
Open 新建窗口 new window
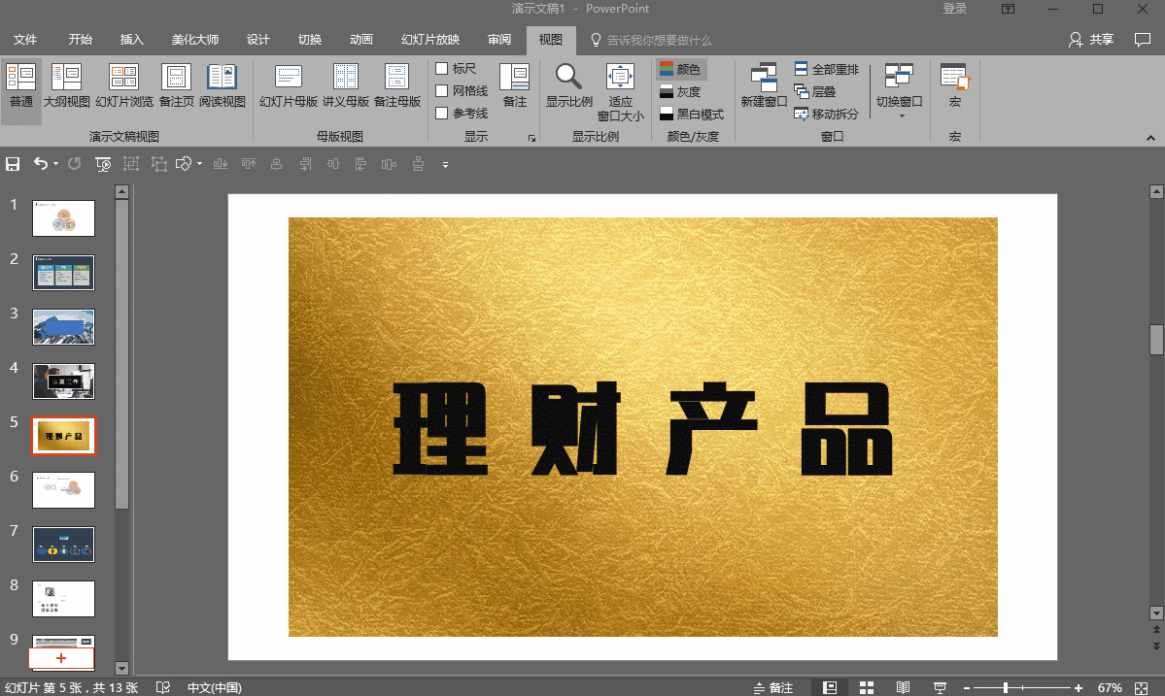point(764,83)
